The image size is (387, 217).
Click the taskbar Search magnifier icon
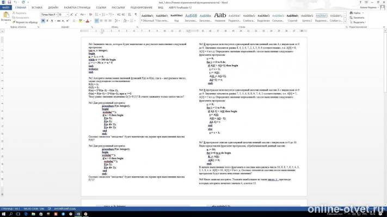(x=11, y=214)
